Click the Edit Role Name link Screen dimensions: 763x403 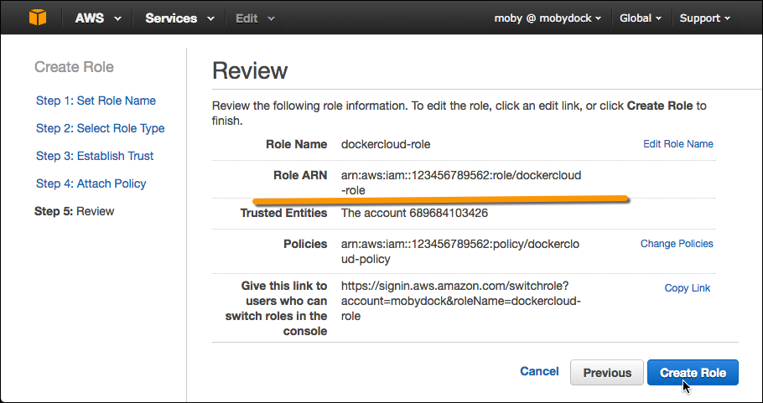677,144
